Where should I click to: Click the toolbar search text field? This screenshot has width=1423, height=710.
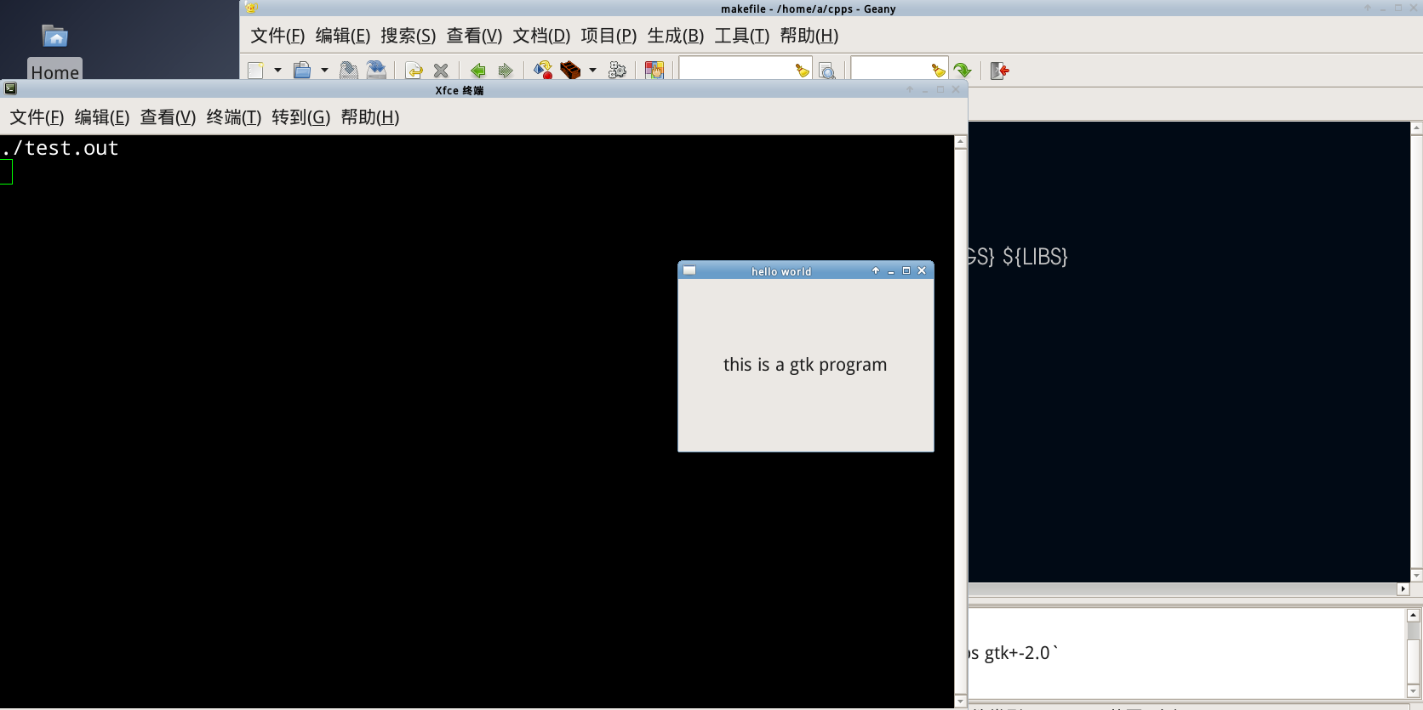click(735, 70)
